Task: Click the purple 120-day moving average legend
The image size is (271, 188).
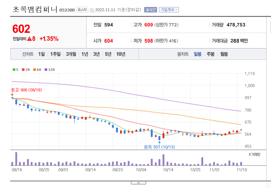Action: [x=50, y=69]
